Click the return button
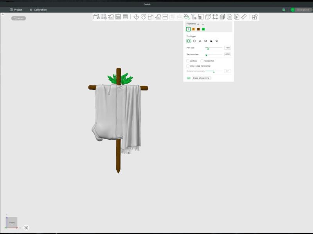 click(x=18, y=18)
